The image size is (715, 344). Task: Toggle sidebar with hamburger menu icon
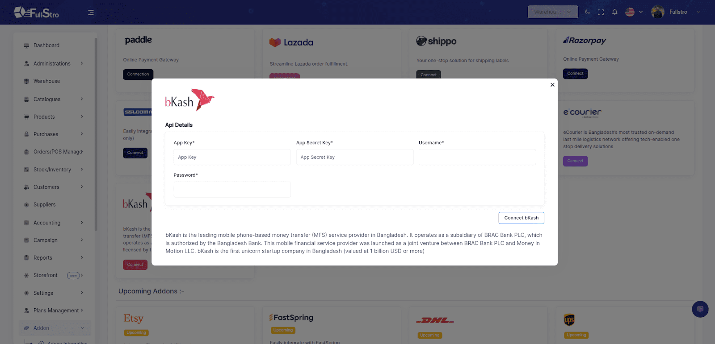pyautogui.click(x=91, y=12)
